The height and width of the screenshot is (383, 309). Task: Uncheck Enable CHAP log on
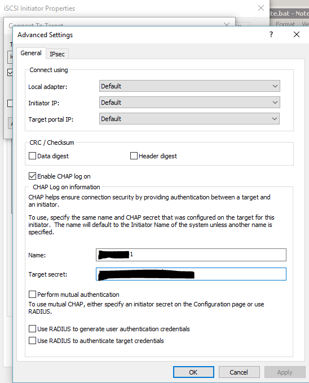[x=32, y=176]
